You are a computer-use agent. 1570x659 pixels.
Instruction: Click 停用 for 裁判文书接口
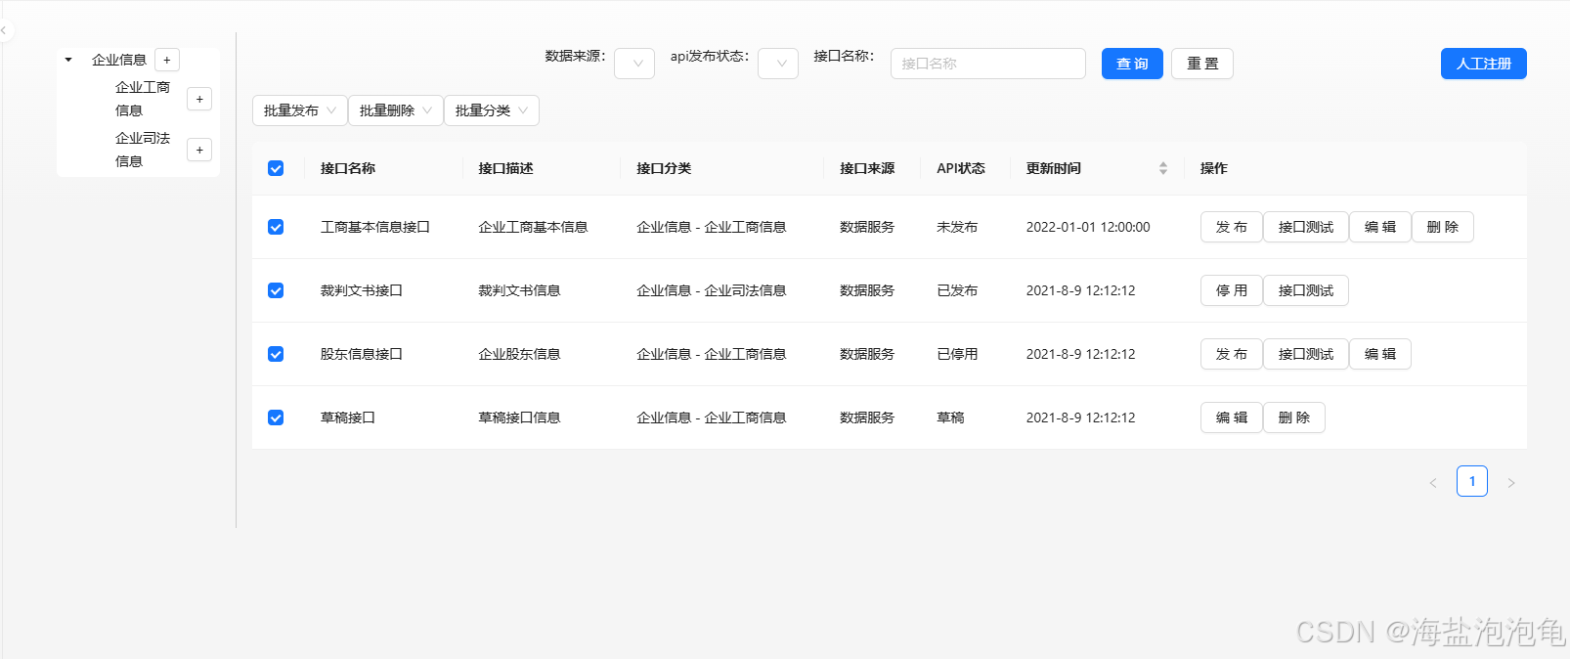tap(1232, 290)
